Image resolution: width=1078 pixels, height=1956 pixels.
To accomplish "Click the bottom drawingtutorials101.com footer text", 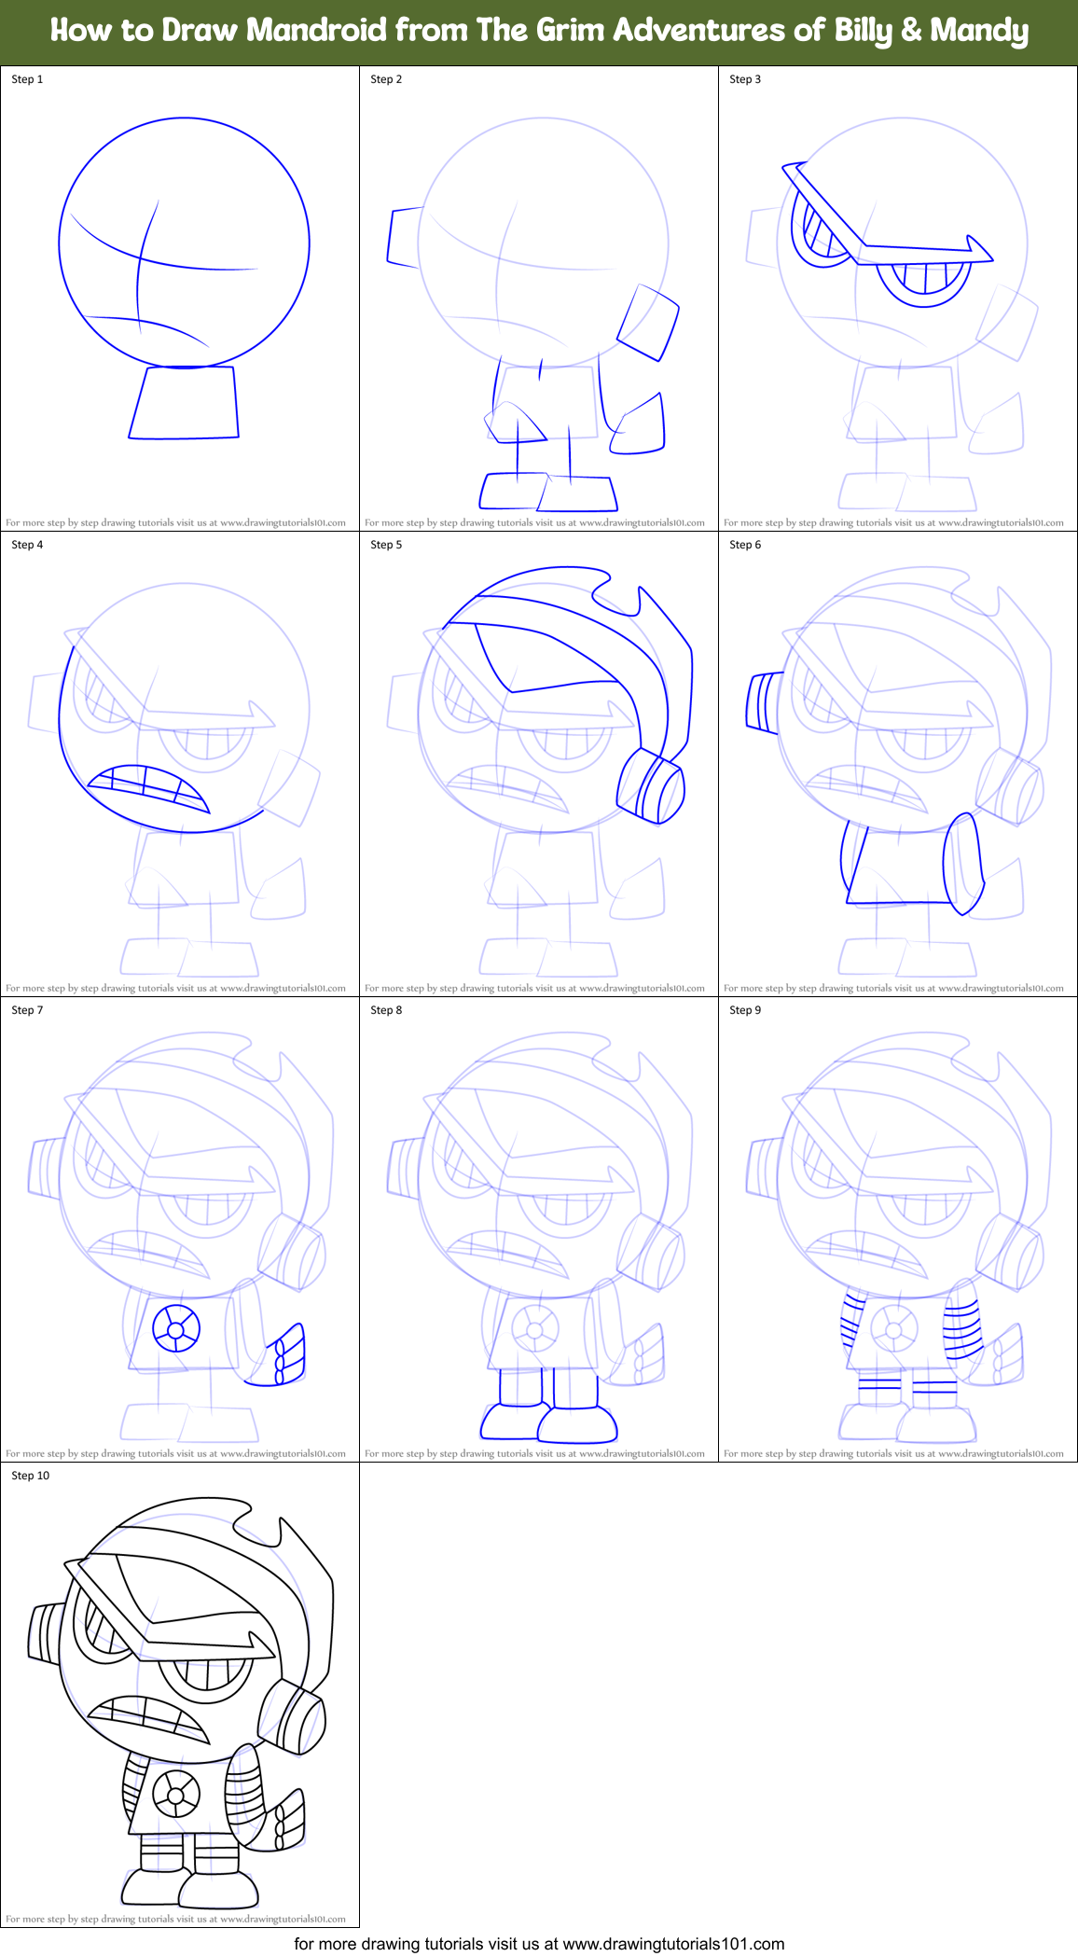I will [x=539, y=1944].
